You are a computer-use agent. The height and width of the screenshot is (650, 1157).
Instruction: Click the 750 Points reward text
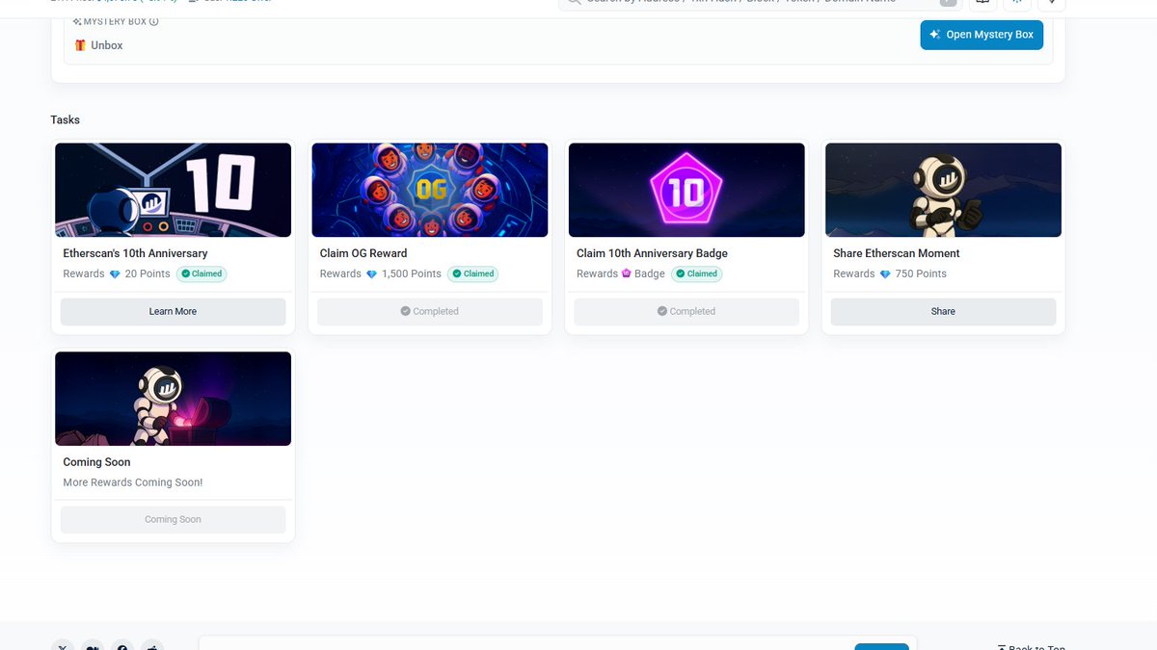click(x=921, y=273)
